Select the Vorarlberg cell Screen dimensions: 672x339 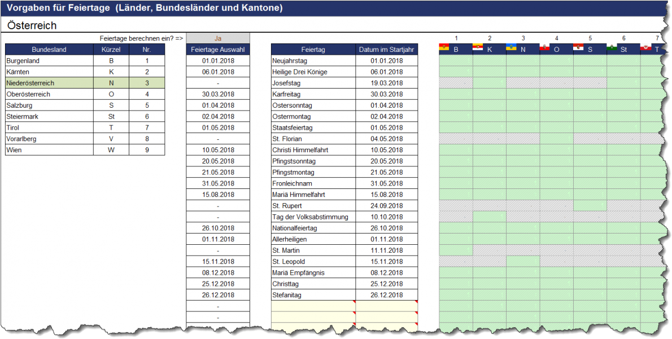pos(49,139)
